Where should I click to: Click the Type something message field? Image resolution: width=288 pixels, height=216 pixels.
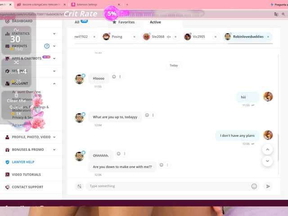[x=168, y=186]
